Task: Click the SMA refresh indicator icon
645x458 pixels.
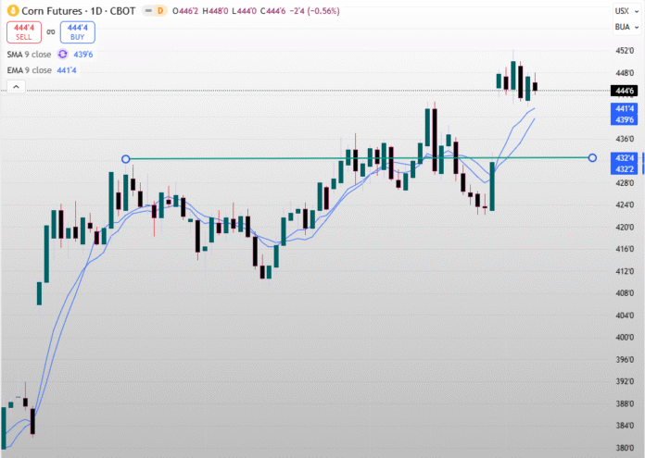Action: pos(63,54)
